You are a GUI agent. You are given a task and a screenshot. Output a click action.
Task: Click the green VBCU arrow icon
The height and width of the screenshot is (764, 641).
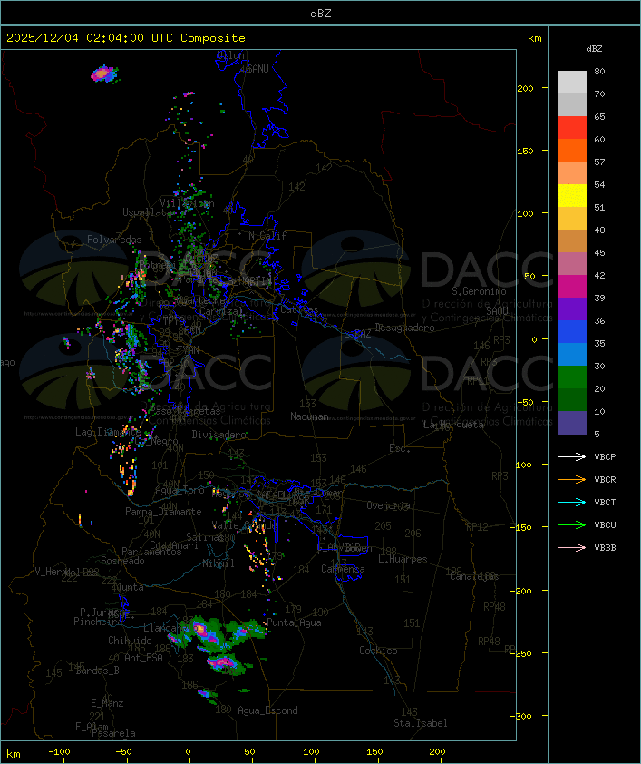[x=572, y=524]
